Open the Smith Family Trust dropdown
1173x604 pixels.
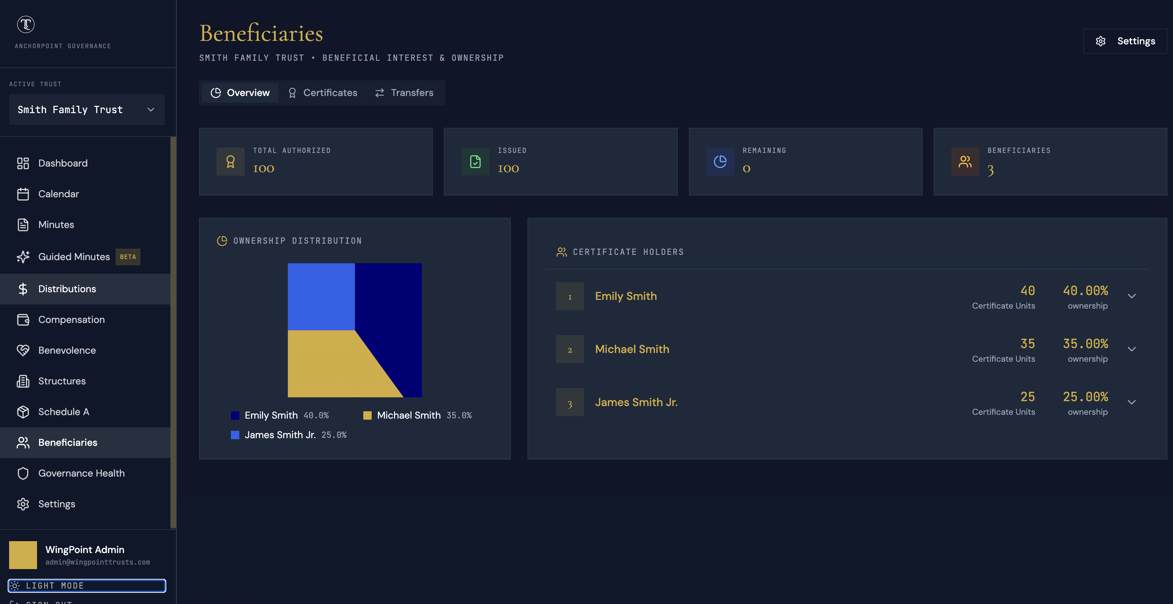pyautogui.click(x=87, y=110)
